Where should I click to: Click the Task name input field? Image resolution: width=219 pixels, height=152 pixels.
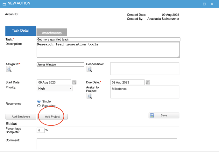click(x=109, y=39)
